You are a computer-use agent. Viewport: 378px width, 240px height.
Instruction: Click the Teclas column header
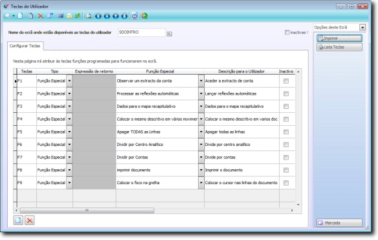point(27,71)
